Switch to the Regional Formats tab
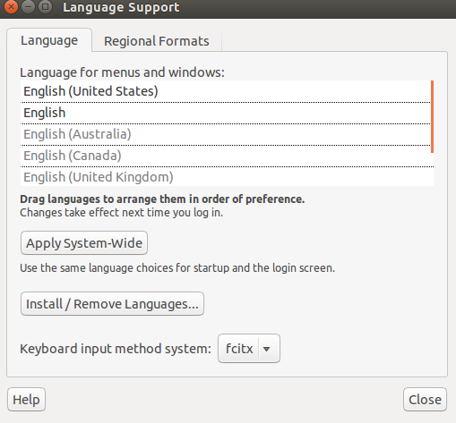This screenshot has width=456, height=423. coord(157,41)
